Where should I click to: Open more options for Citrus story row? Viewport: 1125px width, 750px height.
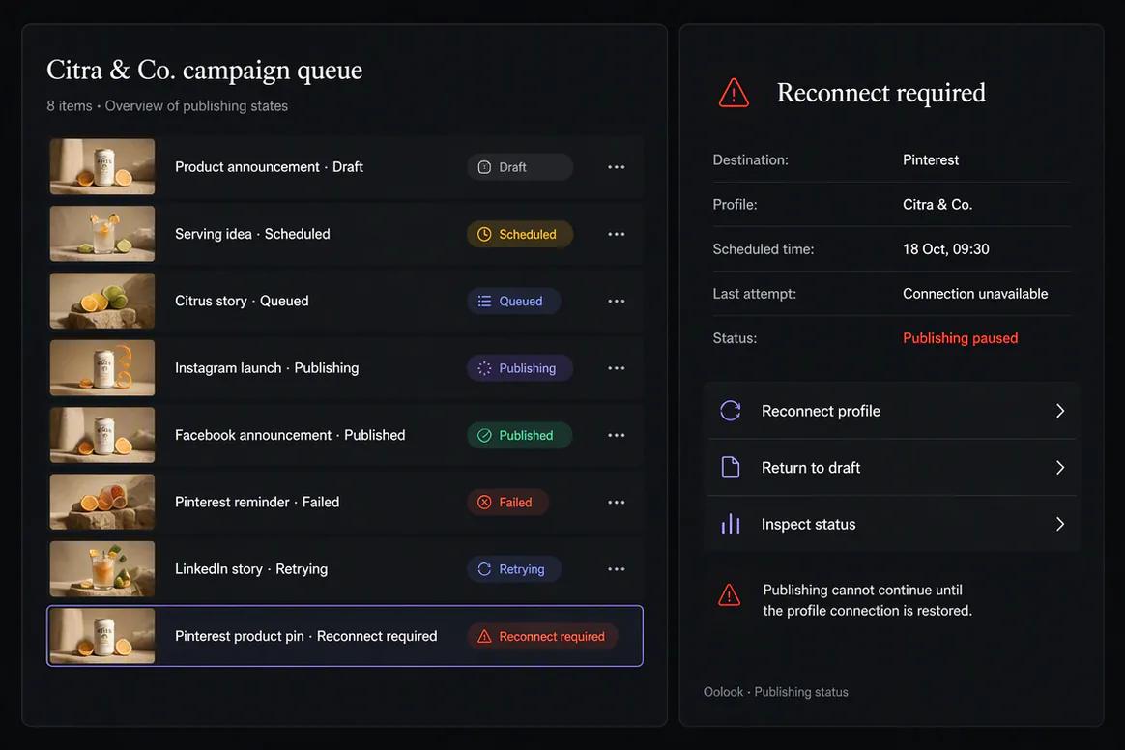pos(617,302)
